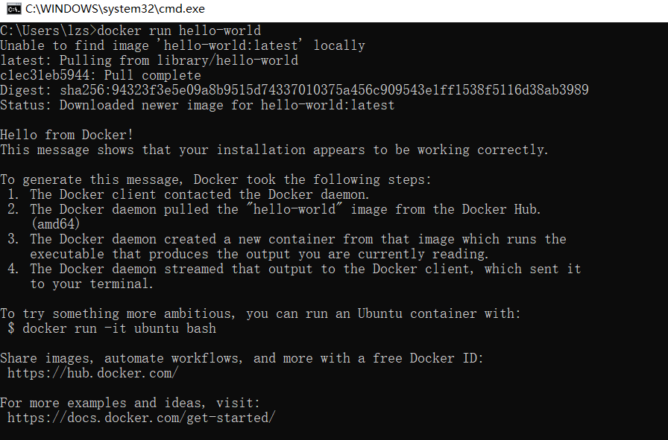Click the 'Hello from Docker!' line
Image resolution: width=668 pixels, height=440 pixels.
point(67,135)
